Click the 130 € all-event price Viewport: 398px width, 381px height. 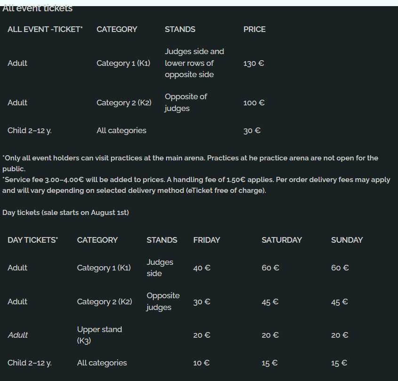click(x=254, y=63)
